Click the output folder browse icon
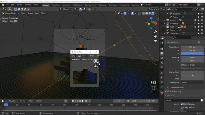205x115 pixels. pos(202,100)
